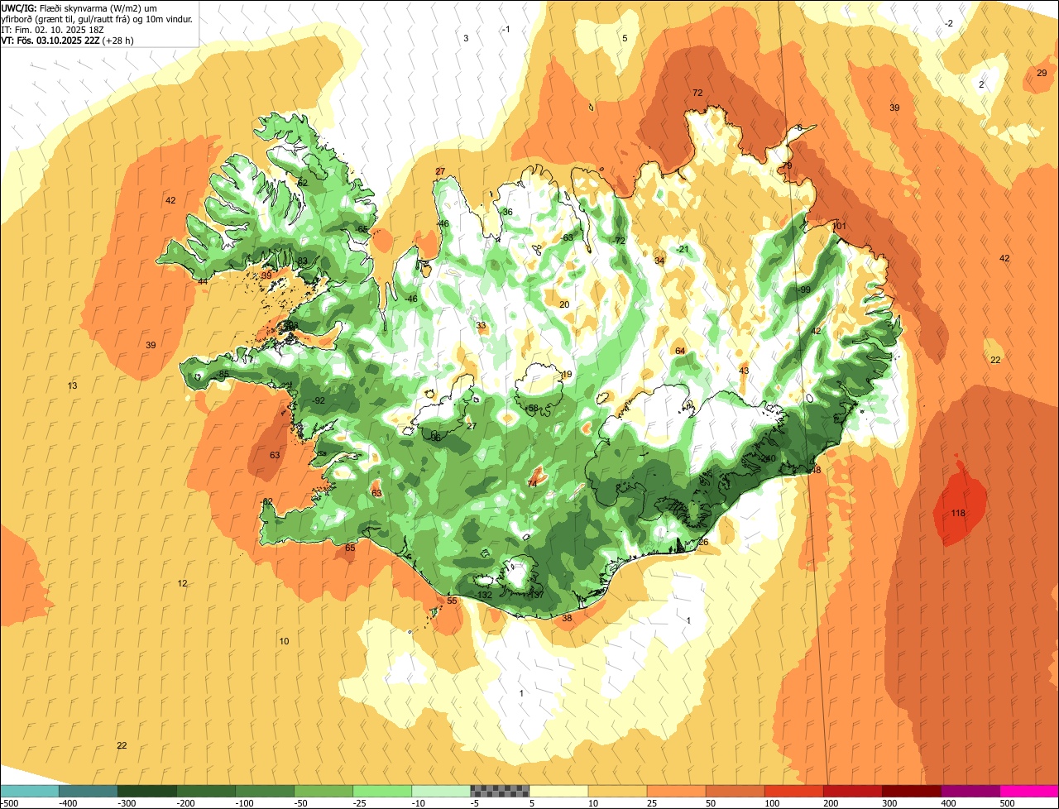This screenshot has width=1059, height=809.
Task: Click the 38 value below the south coast
Action: 567,618
